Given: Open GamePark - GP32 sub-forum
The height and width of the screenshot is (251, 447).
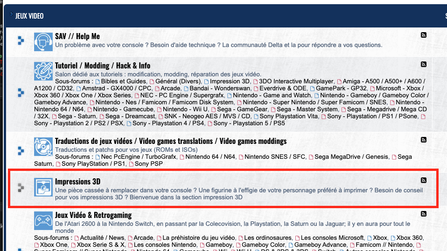Looking at the screenshot, I should tap(341, 88).
